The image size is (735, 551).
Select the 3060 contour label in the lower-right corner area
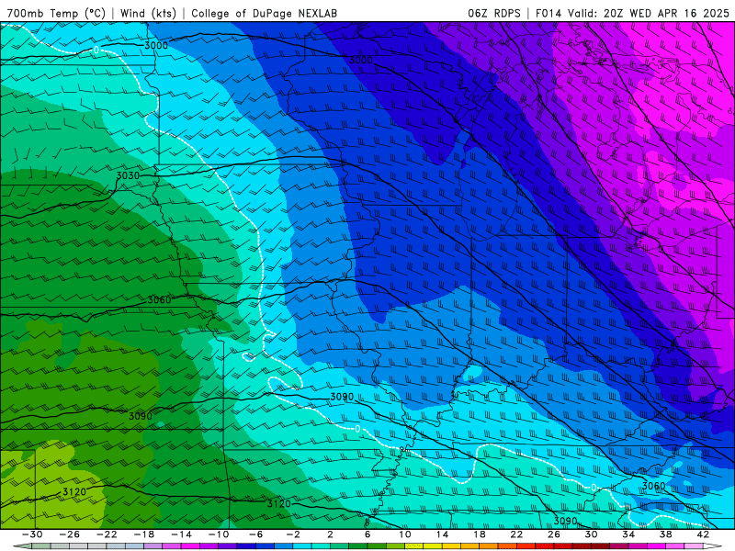point(653,486)
